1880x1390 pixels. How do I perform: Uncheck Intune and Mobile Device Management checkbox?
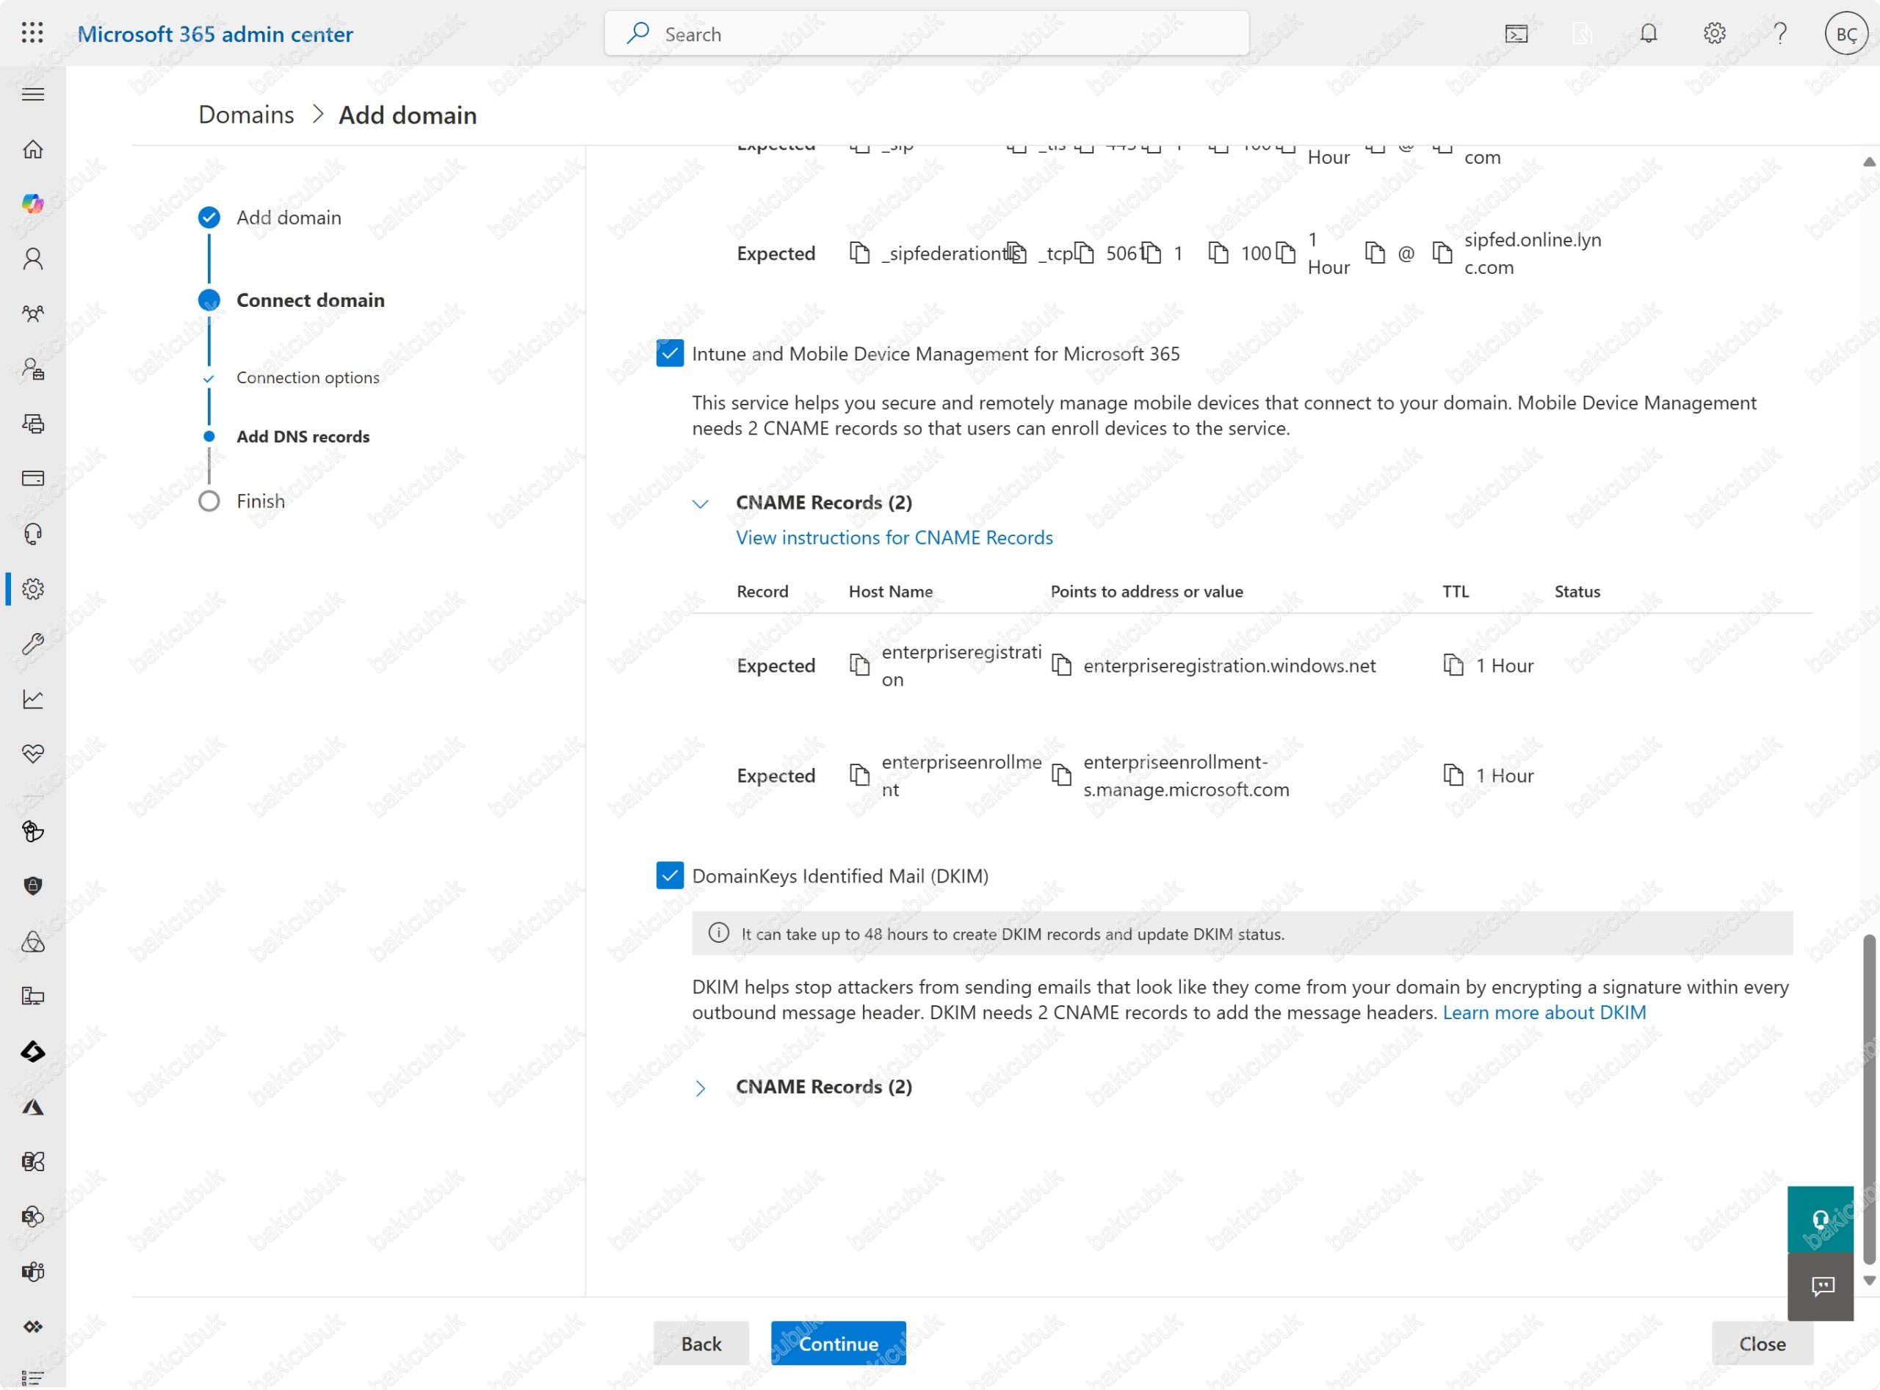point(670,353)
